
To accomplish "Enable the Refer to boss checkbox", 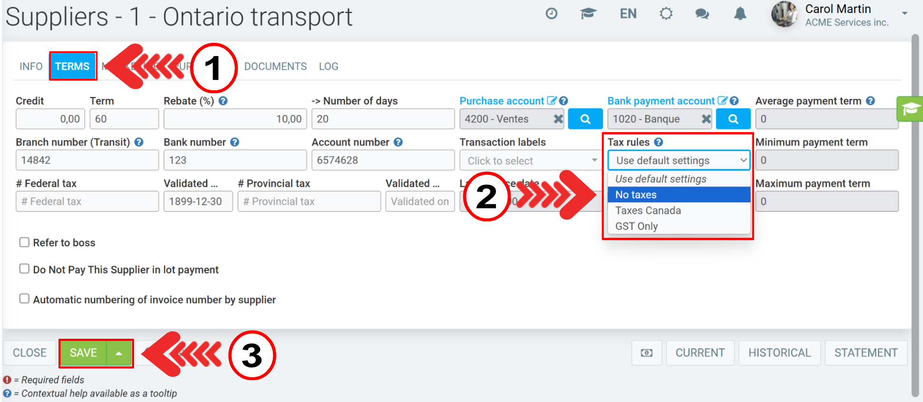I will coord(24,242).
